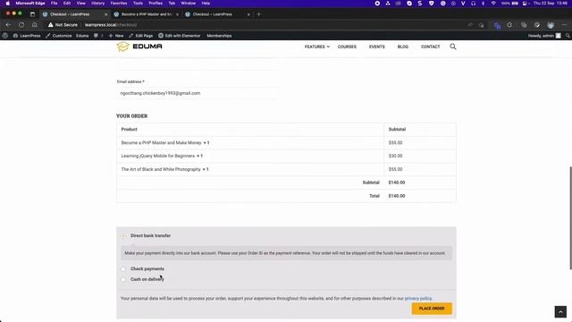Open Bluetooth status in menu bar
This screenshot has width=572, height=322.
[x=483, y=4]
